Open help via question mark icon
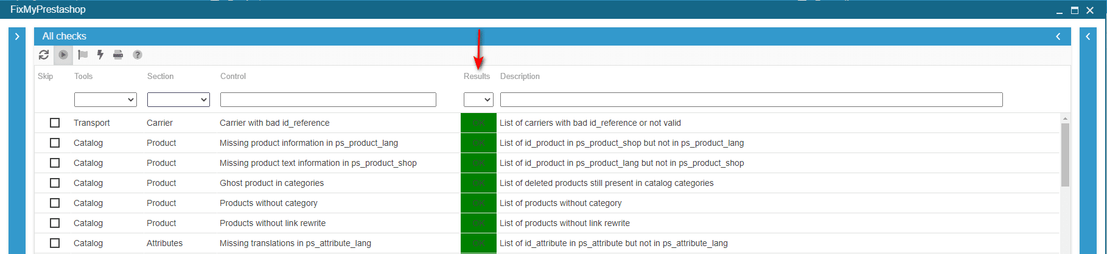The height and width of the screenshot is (254, 1107). click(x=138, y=55)
